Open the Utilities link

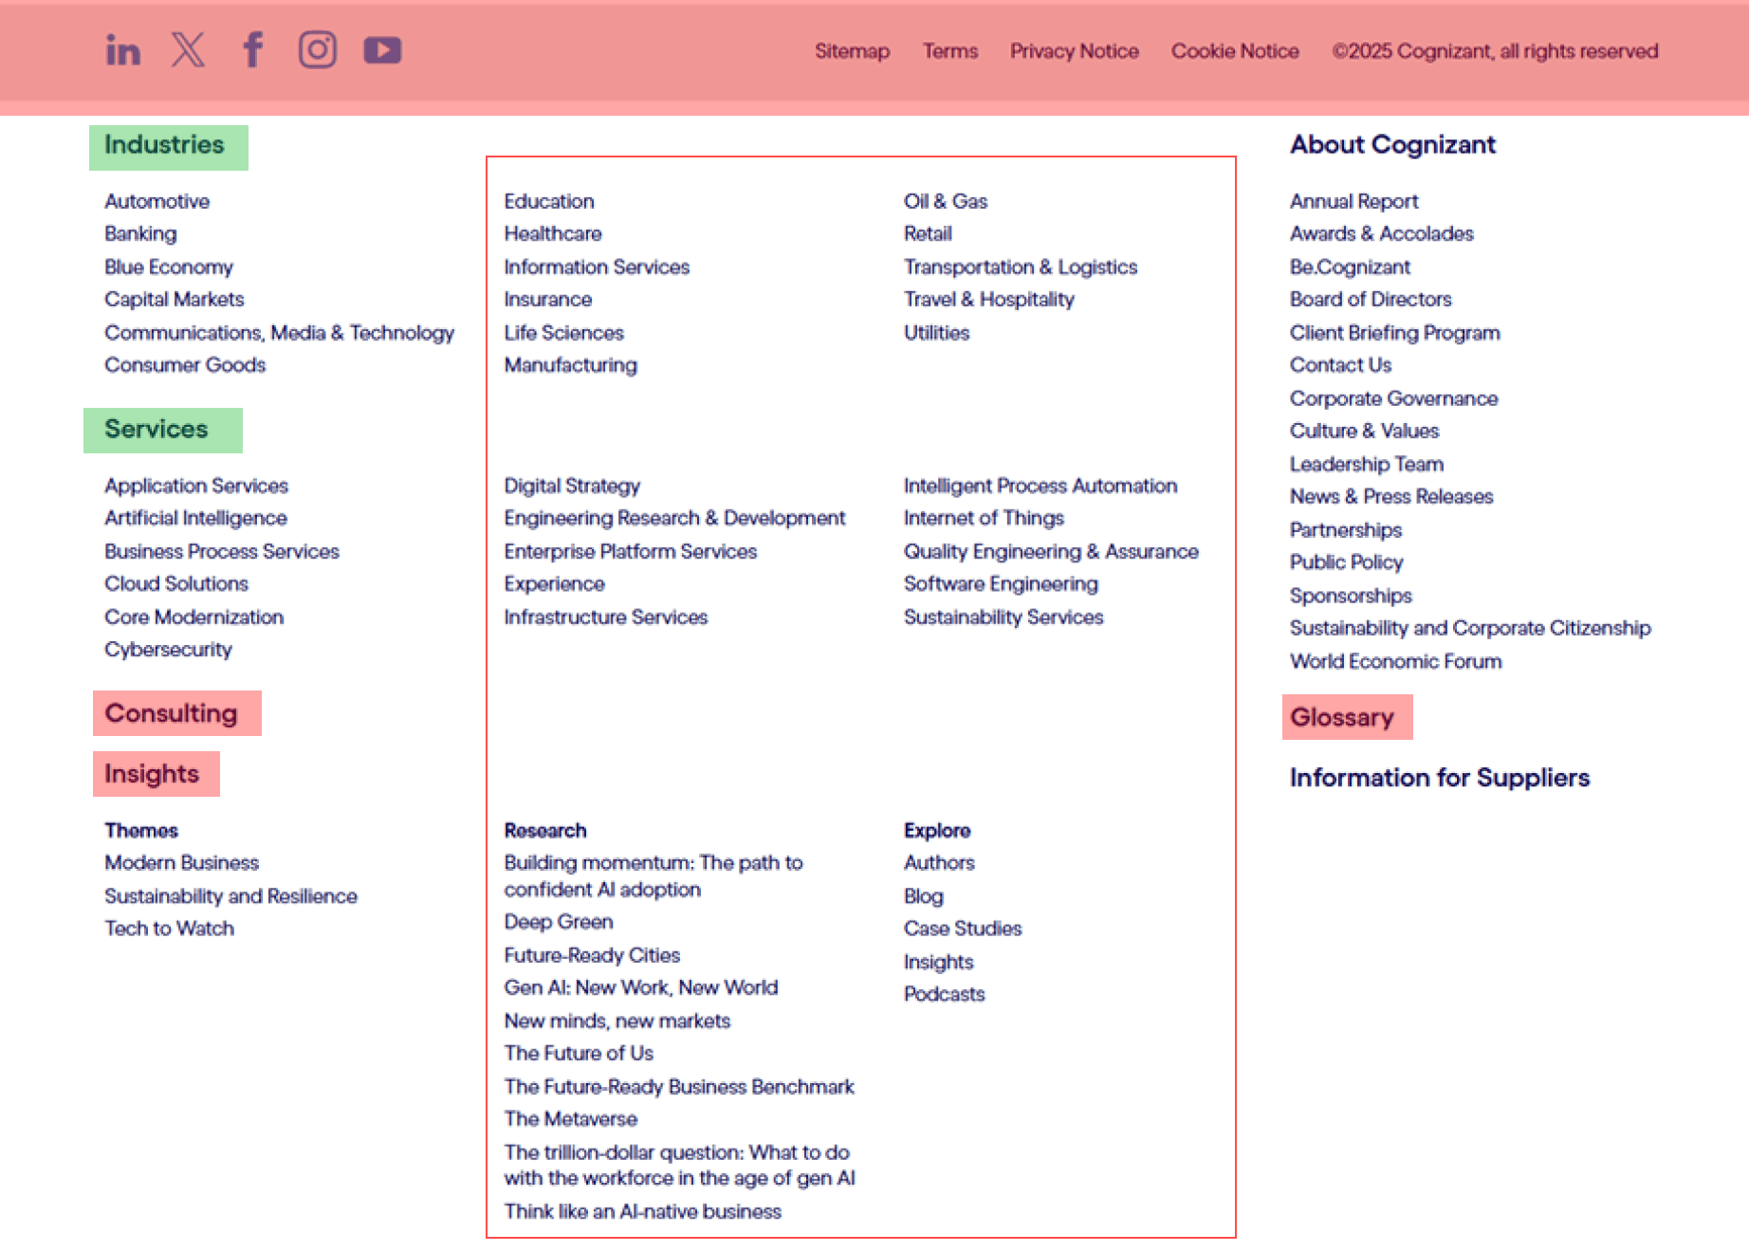936,333
